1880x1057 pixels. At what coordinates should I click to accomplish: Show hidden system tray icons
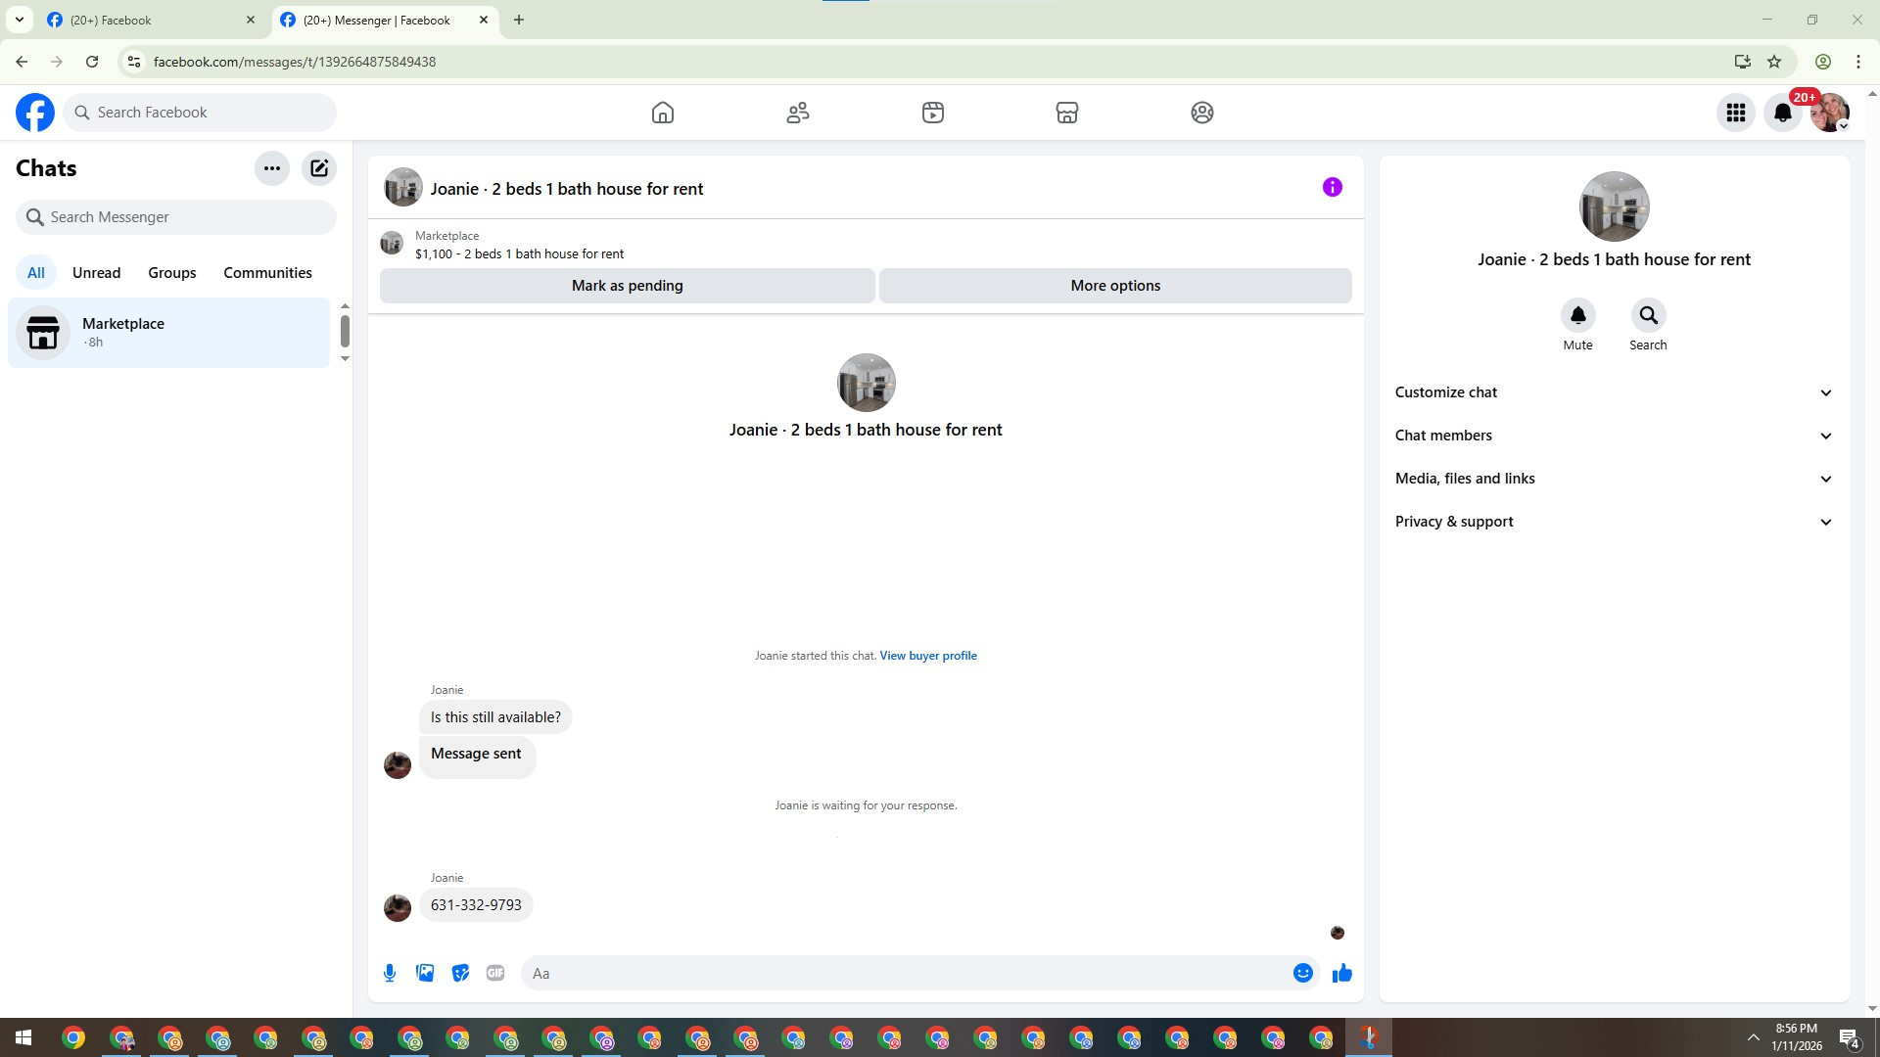click(1754, 1037)
